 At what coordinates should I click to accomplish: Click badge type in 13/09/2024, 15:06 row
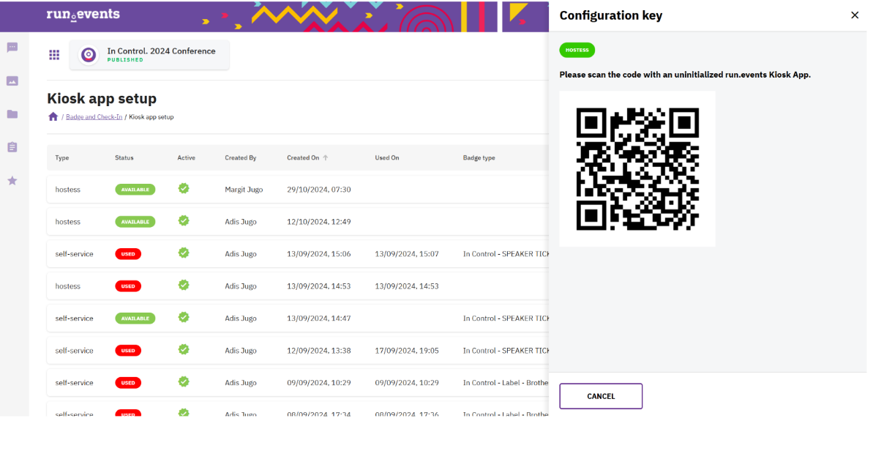(x=506, y=254)
